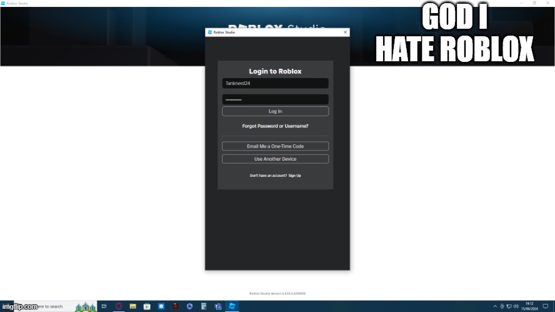Click the Roblox Studio taskbar icon
Image resolution: width=555 pixels, height=312 pixels.
232,306
